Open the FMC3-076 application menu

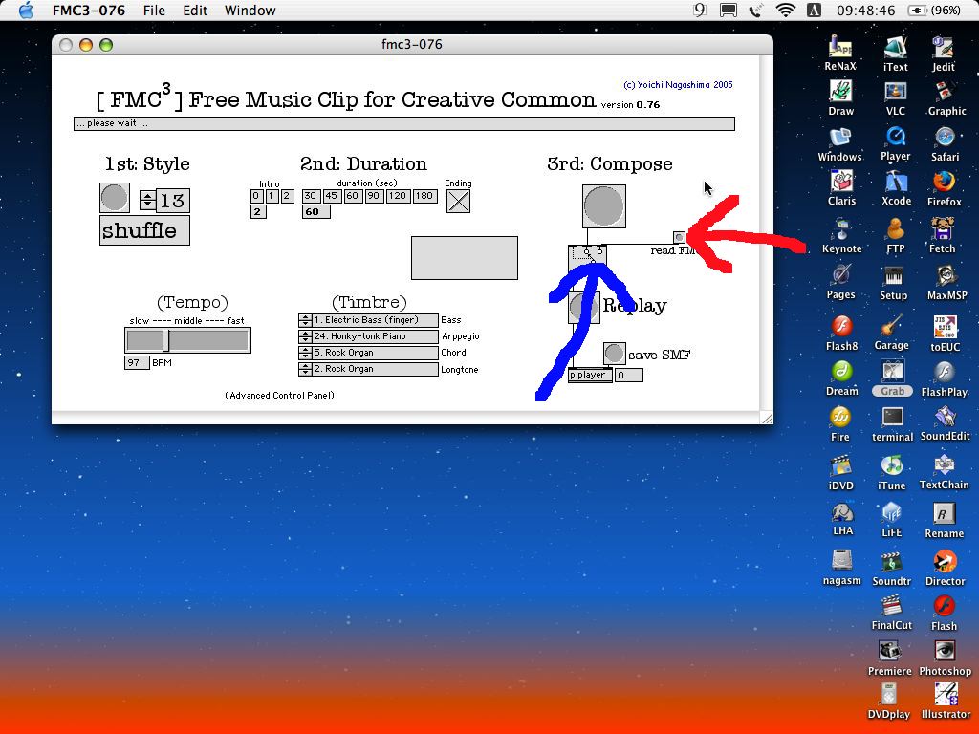(x=89, y=10)
